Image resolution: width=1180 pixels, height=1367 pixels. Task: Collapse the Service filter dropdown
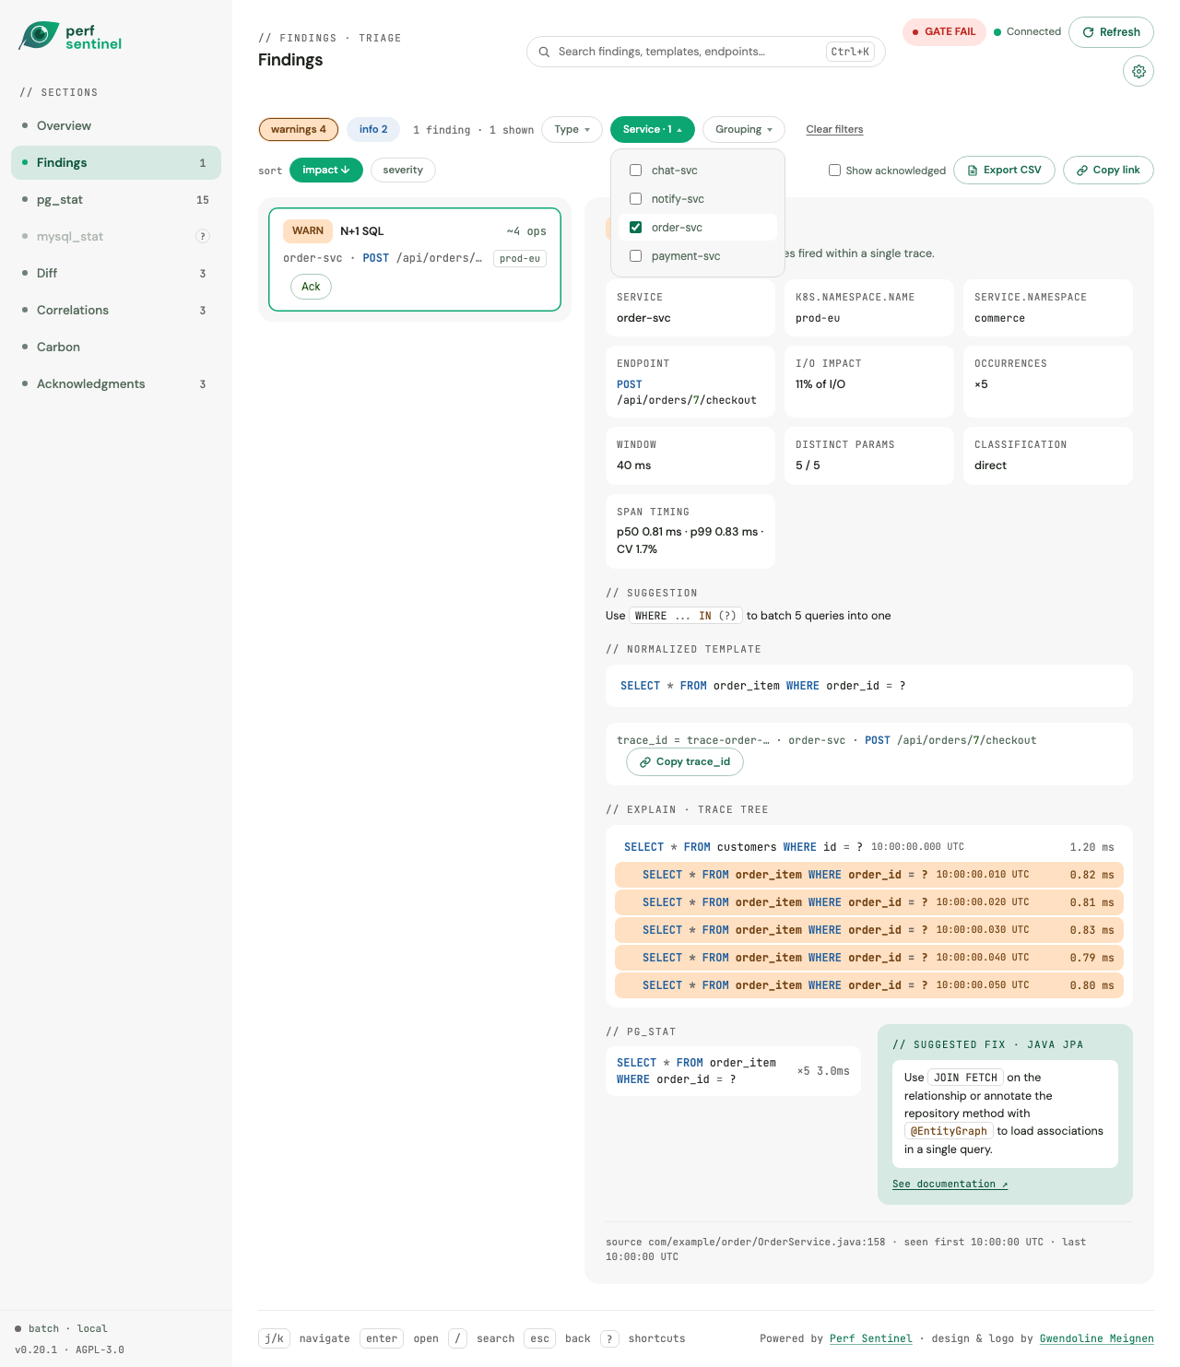pos(652,129)
